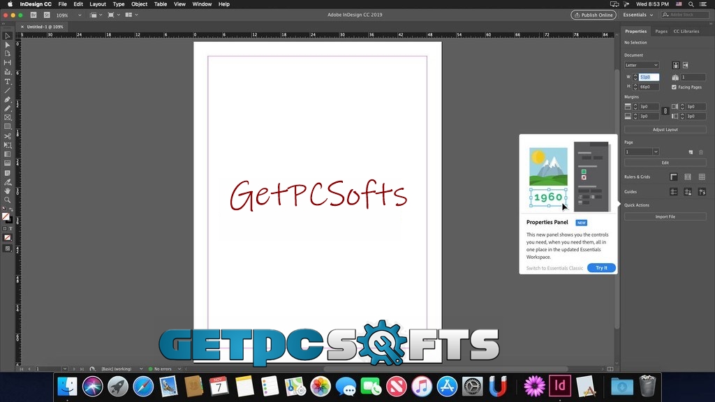Image resolution: width=715 pixels, height=402 pixels.
Task: Uncheck Facing Pages checkbox
Action: (x=674, y=87)
